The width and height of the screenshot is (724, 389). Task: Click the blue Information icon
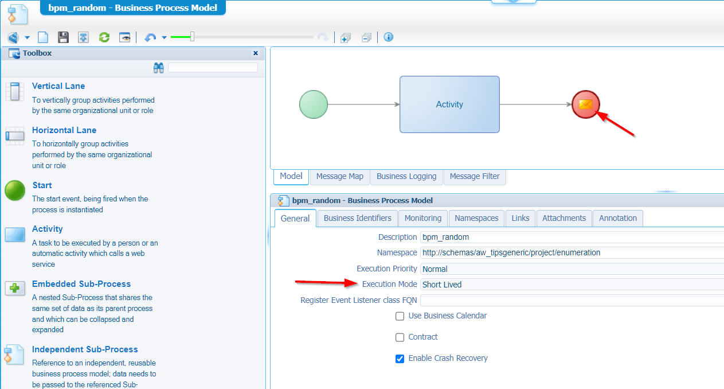point(388,37)
